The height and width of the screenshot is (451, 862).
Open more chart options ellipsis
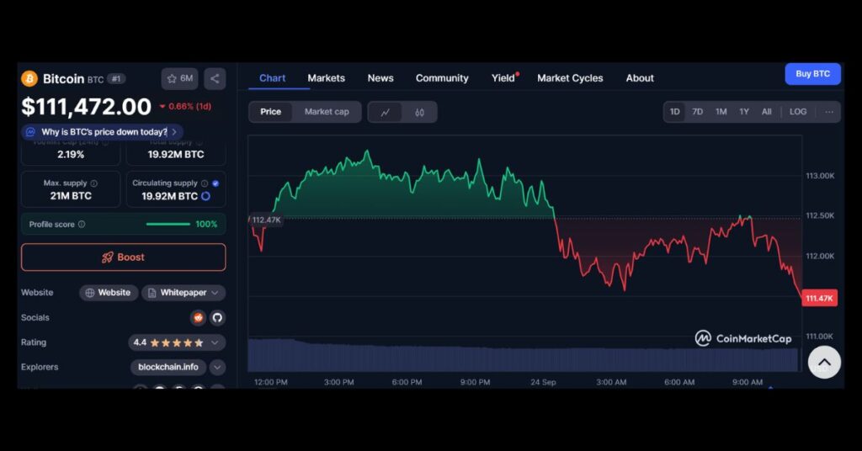click(x=829, y=112)
